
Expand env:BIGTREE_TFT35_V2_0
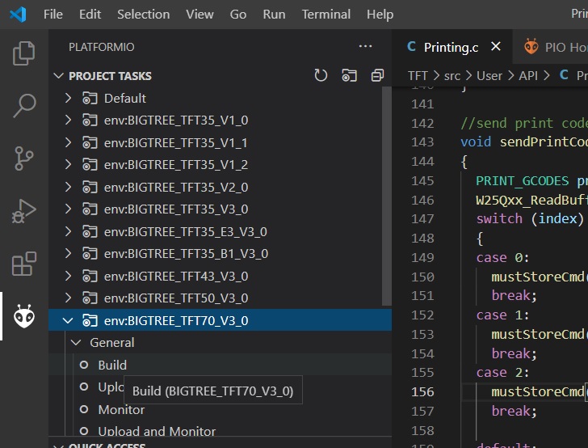68,187
